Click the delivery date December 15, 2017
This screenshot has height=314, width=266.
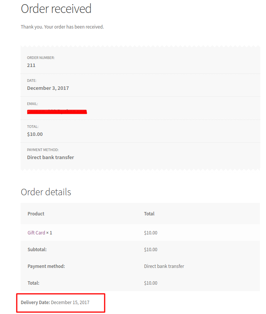[70, 302]
